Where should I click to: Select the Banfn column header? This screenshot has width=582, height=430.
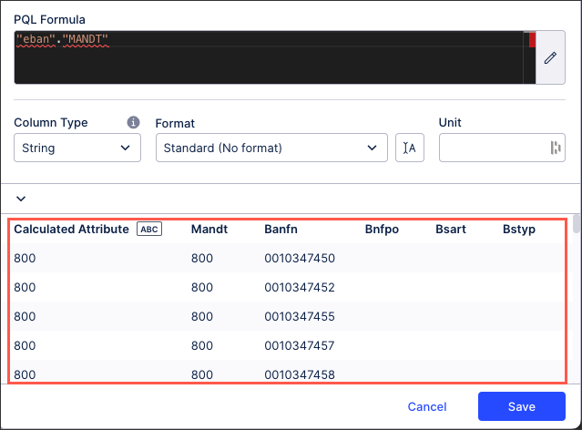click(281, 229)
